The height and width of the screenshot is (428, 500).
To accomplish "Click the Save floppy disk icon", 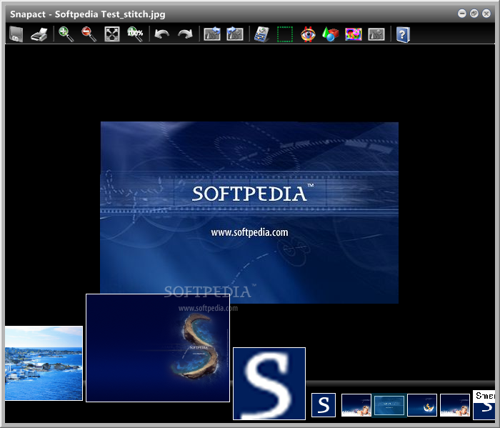I will (x=16, y=34).
